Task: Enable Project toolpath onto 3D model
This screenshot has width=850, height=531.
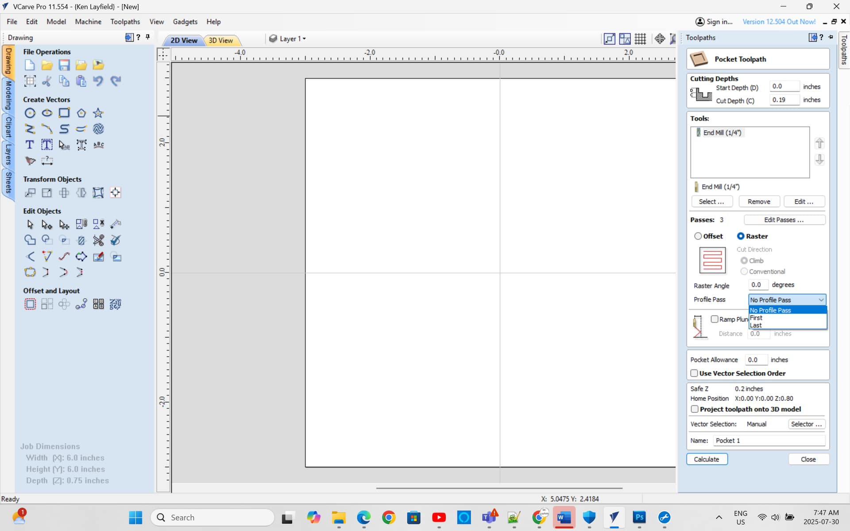Action: point(695,409)
